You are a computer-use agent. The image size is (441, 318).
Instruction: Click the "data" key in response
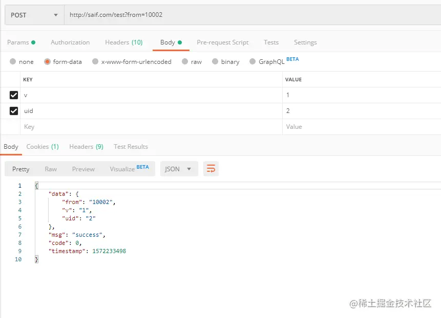[58, 194]
